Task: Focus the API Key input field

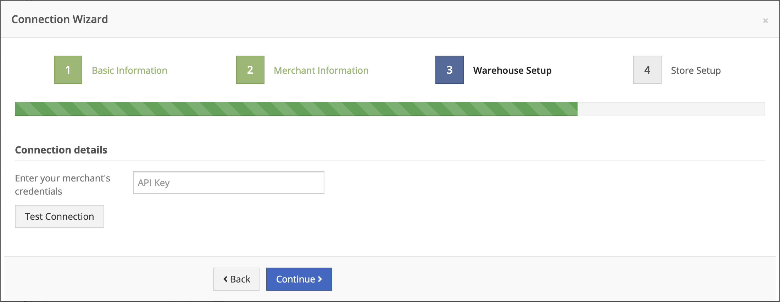Action: point(229,183)
